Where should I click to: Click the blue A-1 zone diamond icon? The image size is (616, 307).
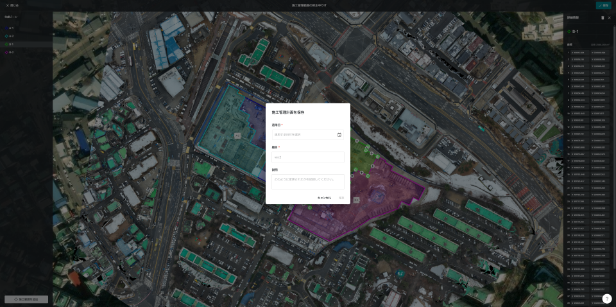click(x=6, y=28)
